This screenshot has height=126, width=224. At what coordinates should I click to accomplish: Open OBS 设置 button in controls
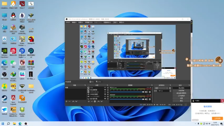(181, 98)
